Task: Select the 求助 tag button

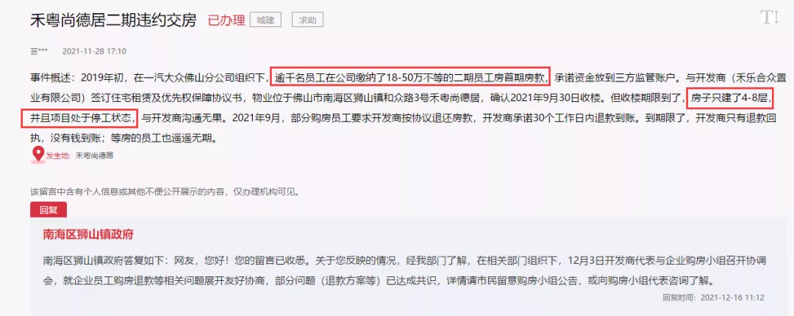Action: click(307, 21)
